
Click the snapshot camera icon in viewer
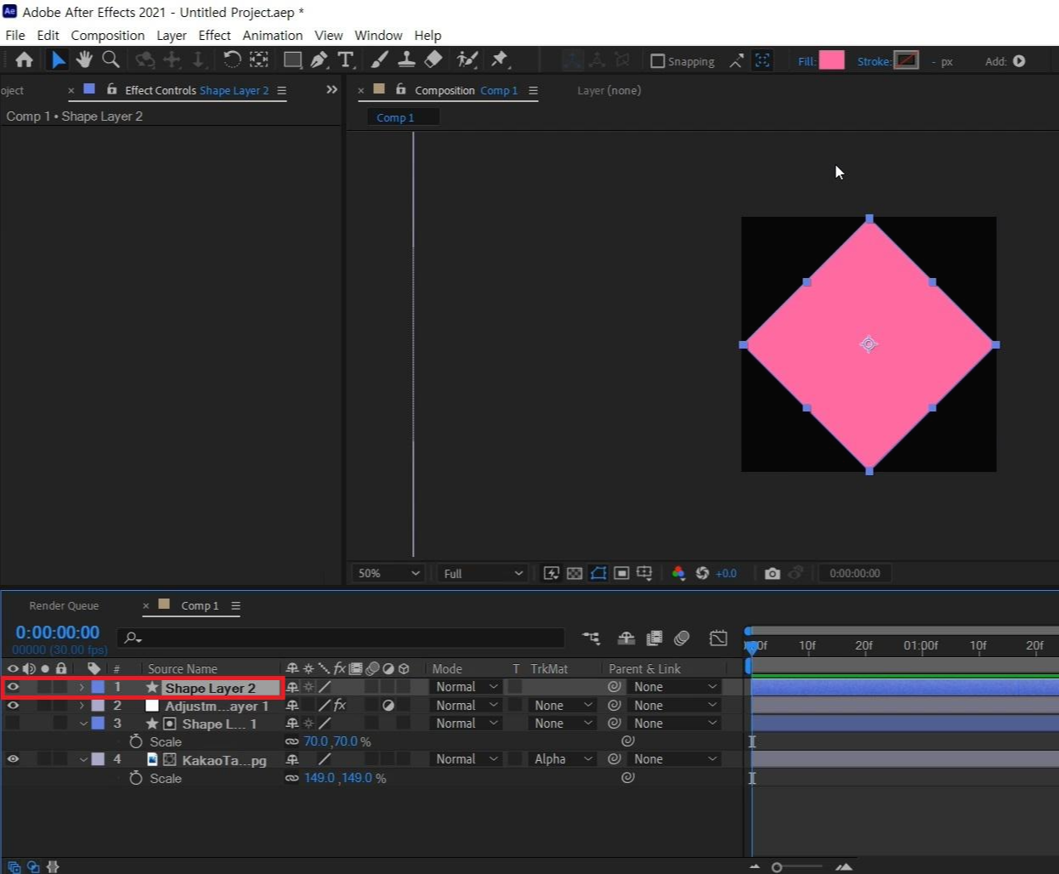tap(772, 573)
